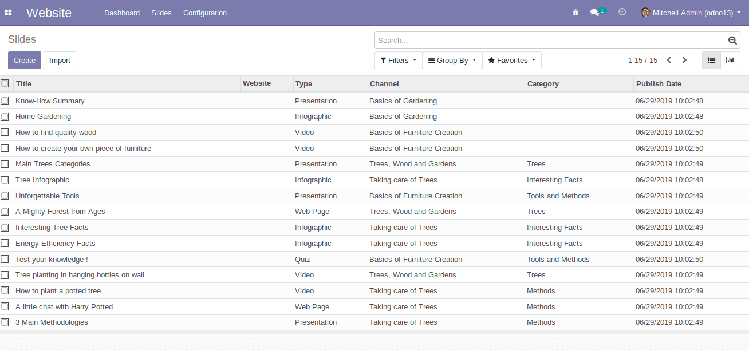Open the Filters dropdown
The width and height of the screenshot is (749, 351).
tap(399, 60)
